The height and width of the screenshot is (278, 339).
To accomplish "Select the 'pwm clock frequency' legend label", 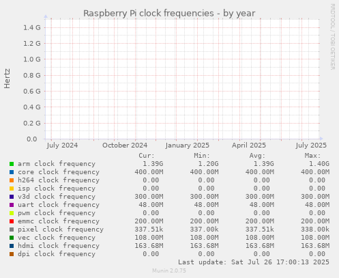I will click(x=57, y=213).
